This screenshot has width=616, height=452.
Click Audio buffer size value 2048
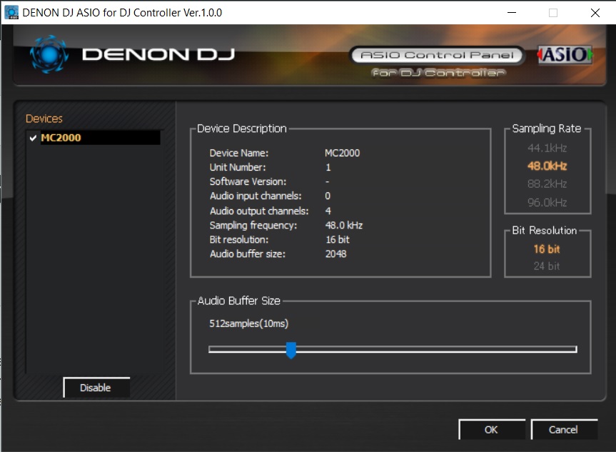tap(335, 254)
